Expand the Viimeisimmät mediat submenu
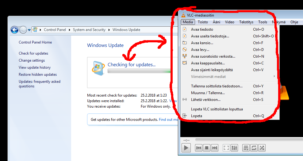Screen dimensions: 303x161 point(274,76)
